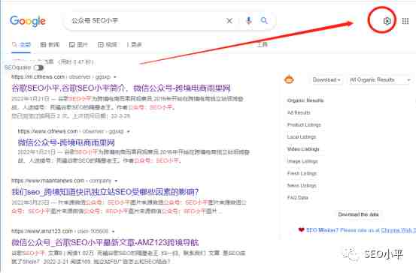Select the 全部 tab
Viewport: 416px width, 273px height.
22,45
